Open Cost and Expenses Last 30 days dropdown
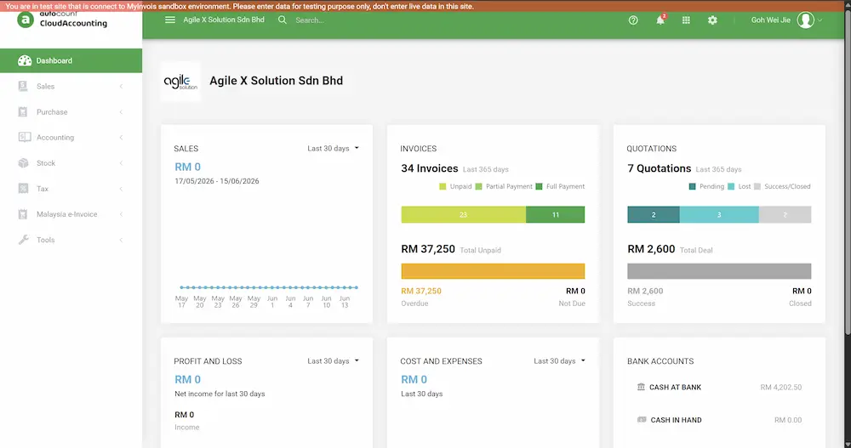The height and width of the screenshot is (448, 851). coord(560,360)
